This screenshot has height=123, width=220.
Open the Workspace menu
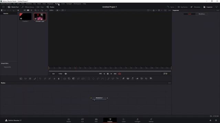click(x=77, y=4)
